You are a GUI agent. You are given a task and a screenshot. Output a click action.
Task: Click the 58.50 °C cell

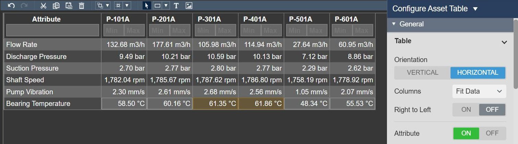pos(124,104)
